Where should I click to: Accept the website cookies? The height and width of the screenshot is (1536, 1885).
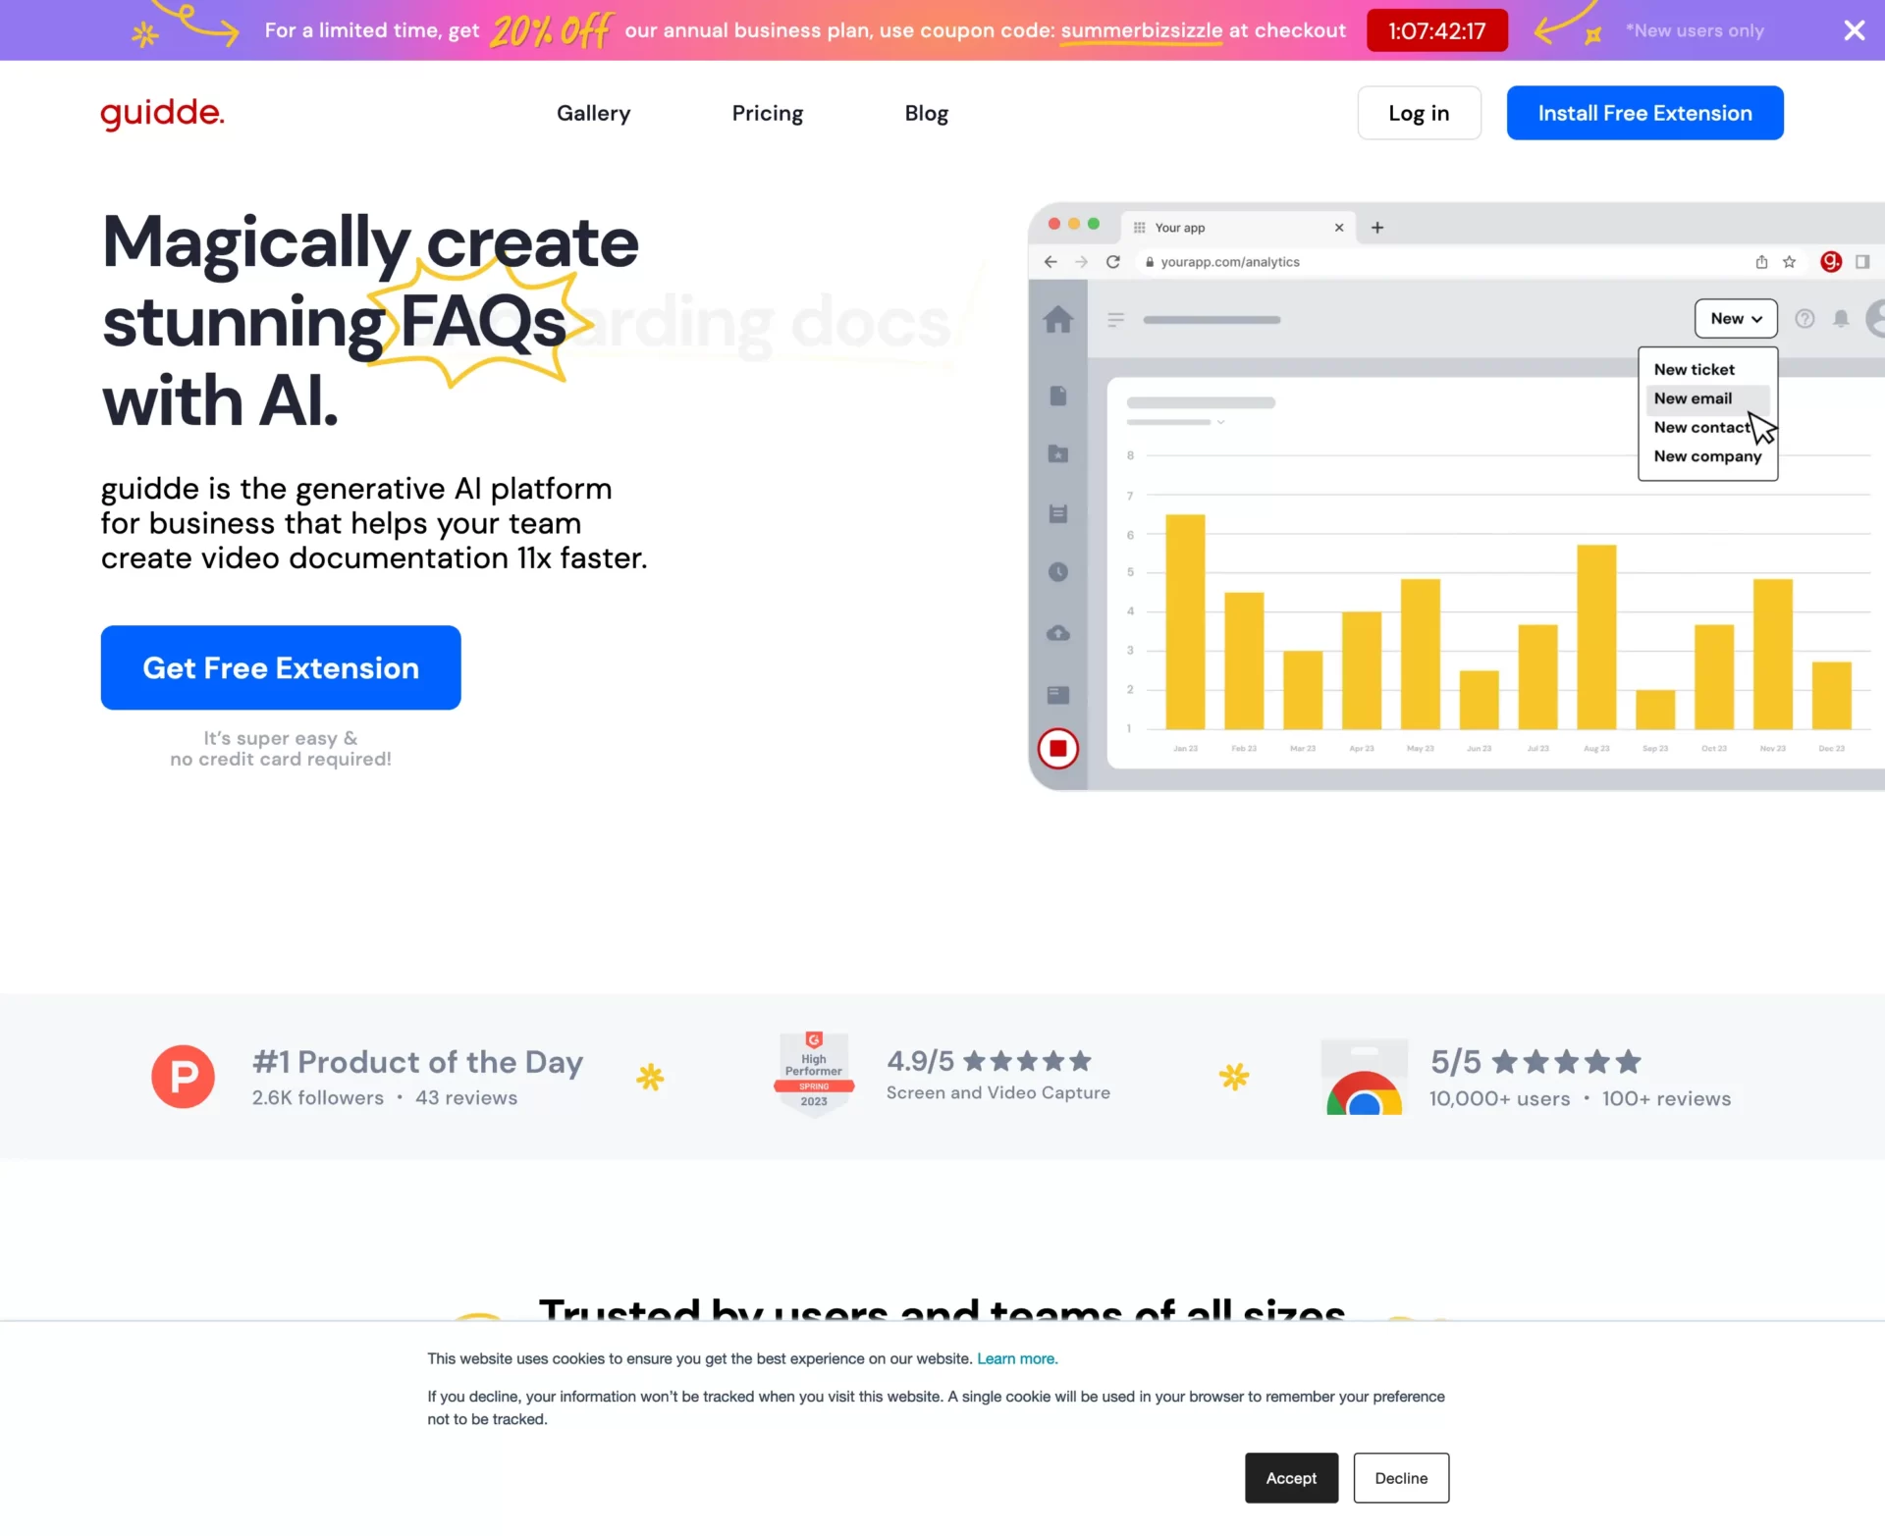pos(1290,1478)
